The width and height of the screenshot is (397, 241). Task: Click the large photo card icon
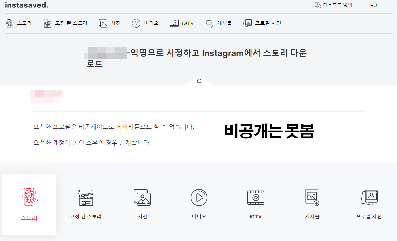pyautogui.click(x=142, y=198)
